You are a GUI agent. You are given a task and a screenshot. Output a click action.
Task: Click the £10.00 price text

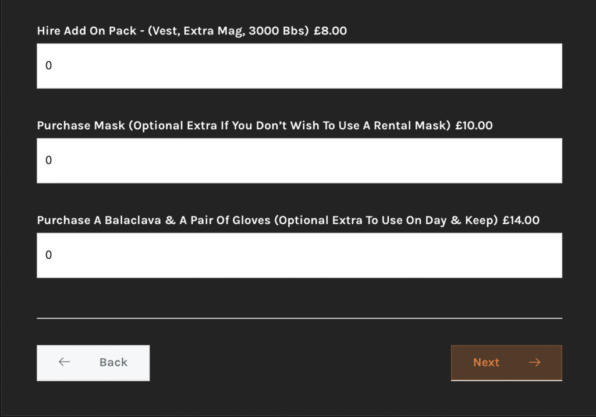tap(474, 125)
